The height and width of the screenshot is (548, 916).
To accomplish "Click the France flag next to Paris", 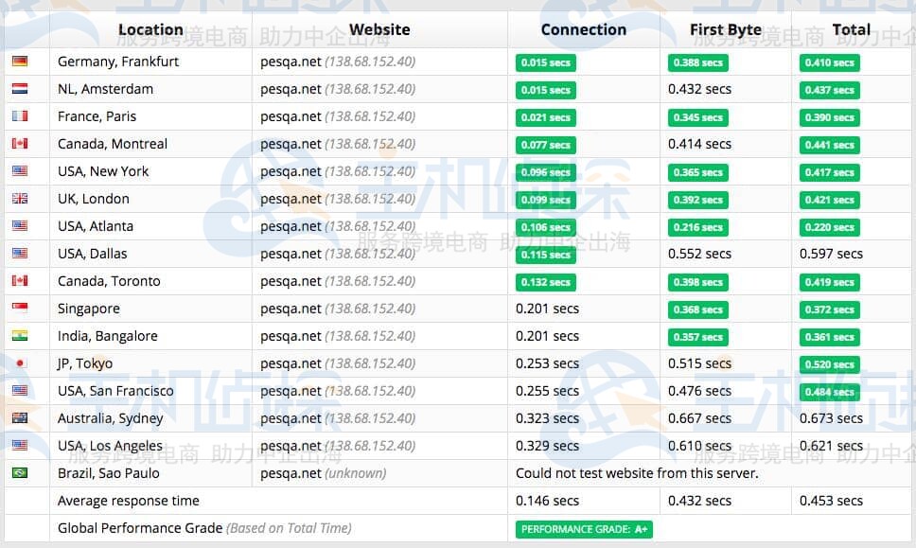I will pos(20,116).
